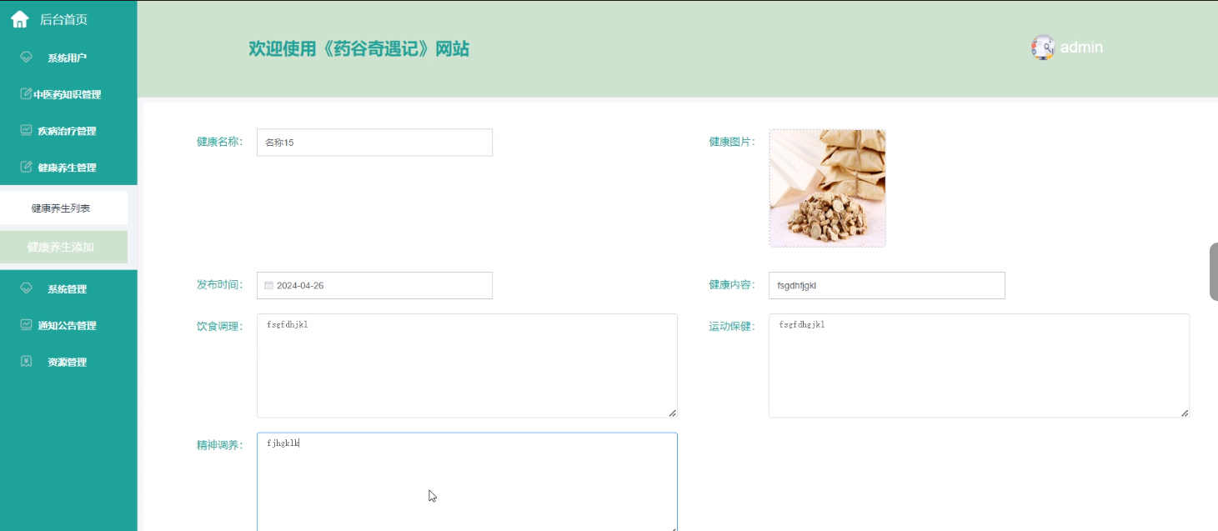This screenshot has height=531, width=1218.
Task: Click inside the 饮食调理 text area
Action: pos(467,365)
